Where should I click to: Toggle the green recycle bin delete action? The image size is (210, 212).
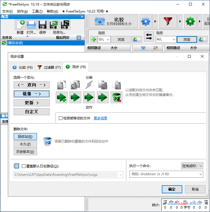click(116, 97)
